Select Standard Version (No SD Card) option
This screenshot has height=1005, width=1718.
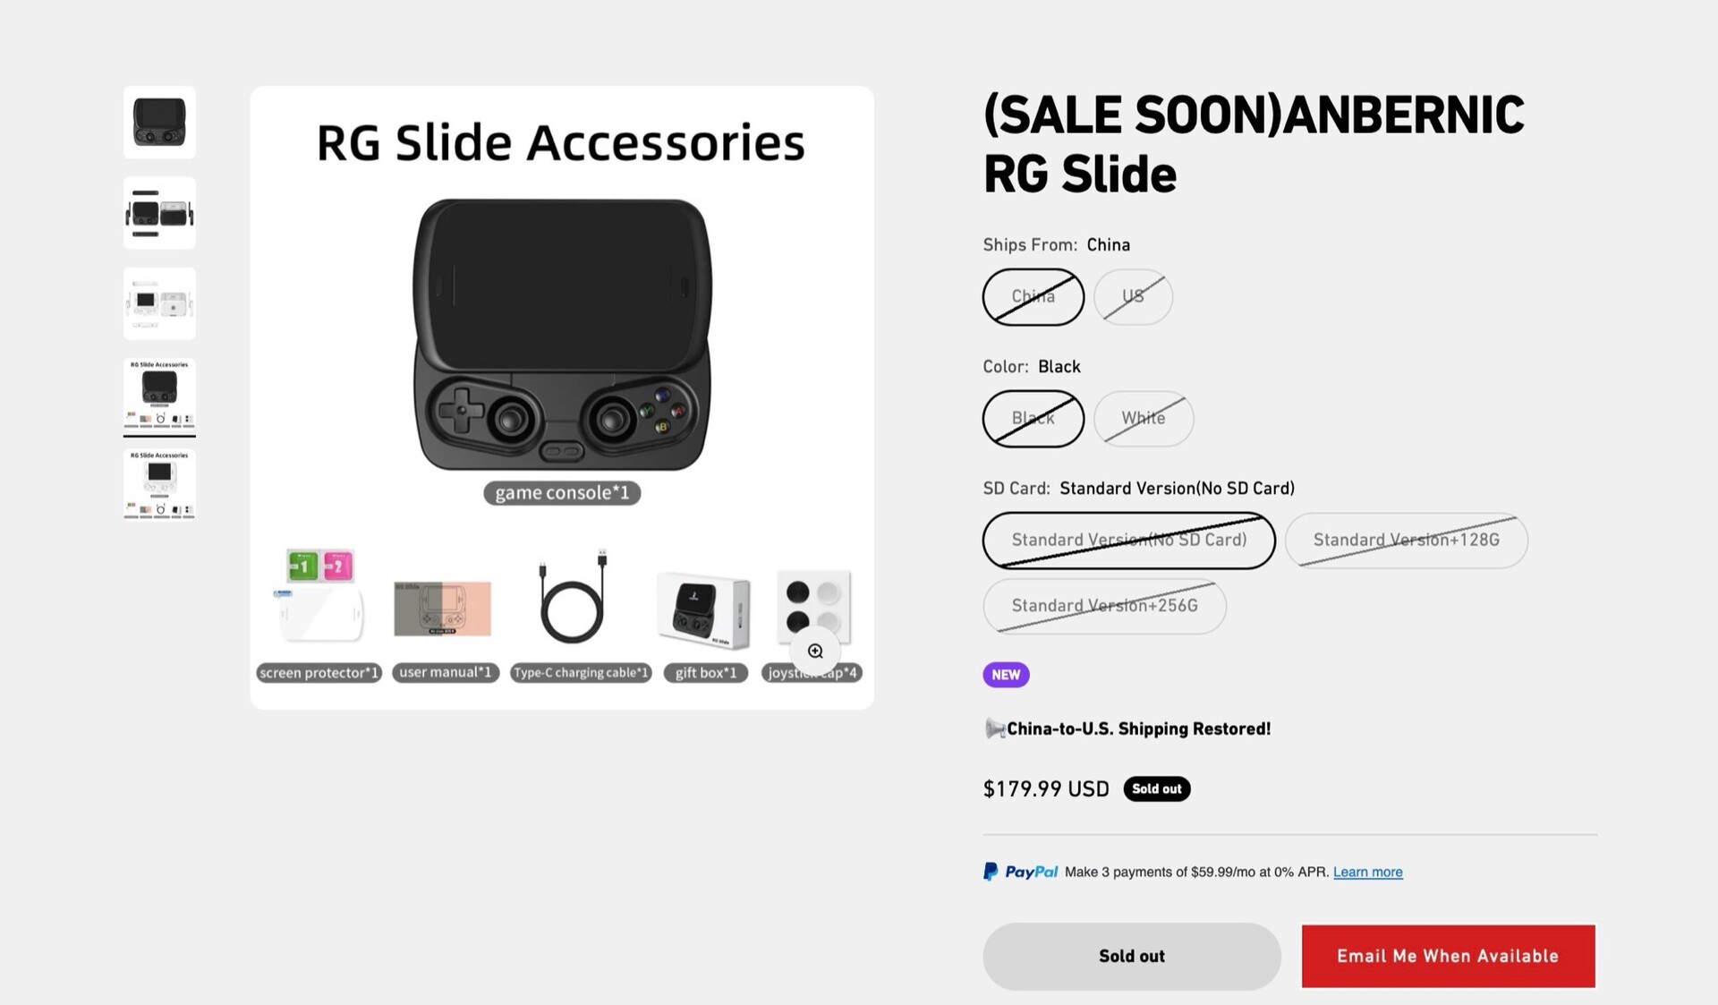(x=1128, y=541)
